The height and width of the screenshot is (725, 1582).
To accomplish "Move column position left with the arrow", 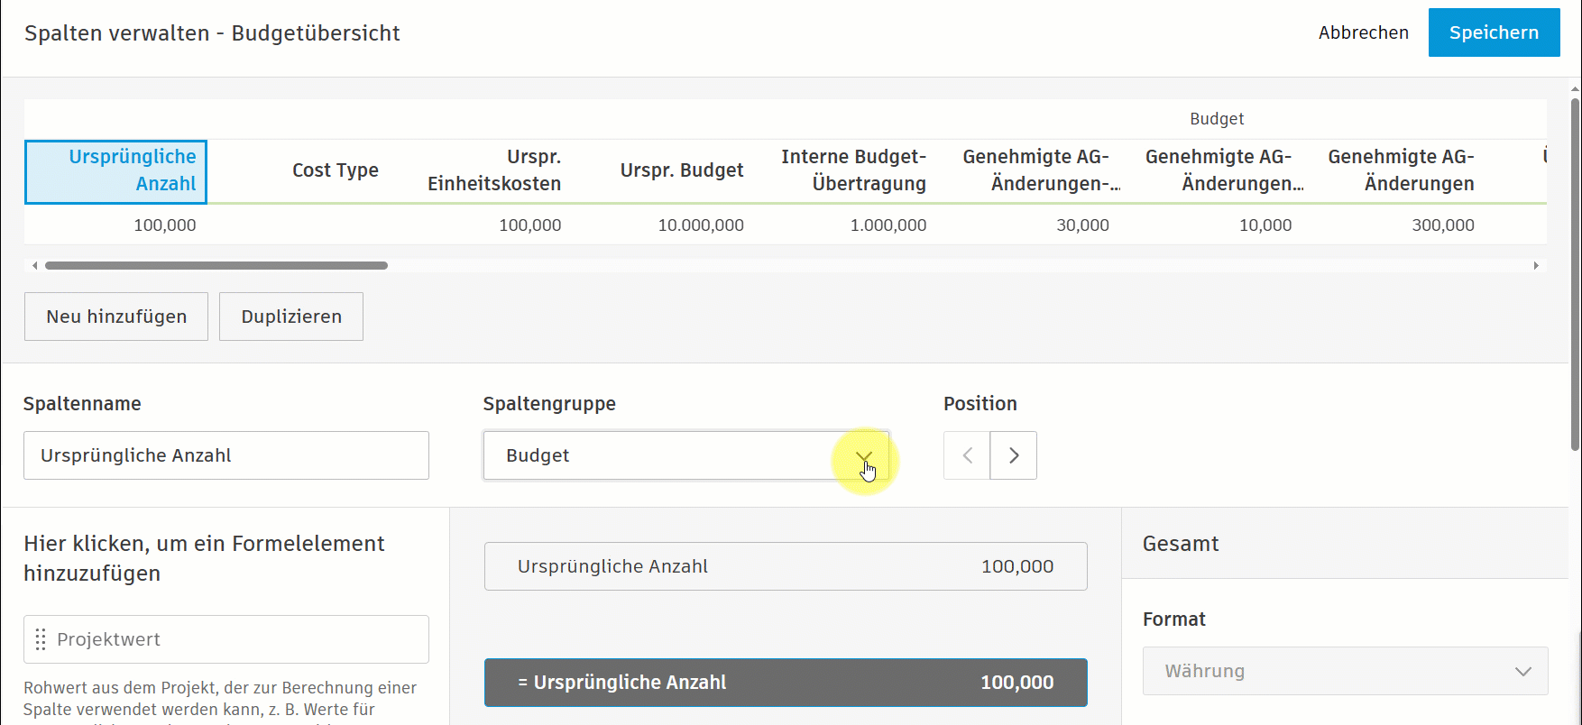I will [967, 455].
